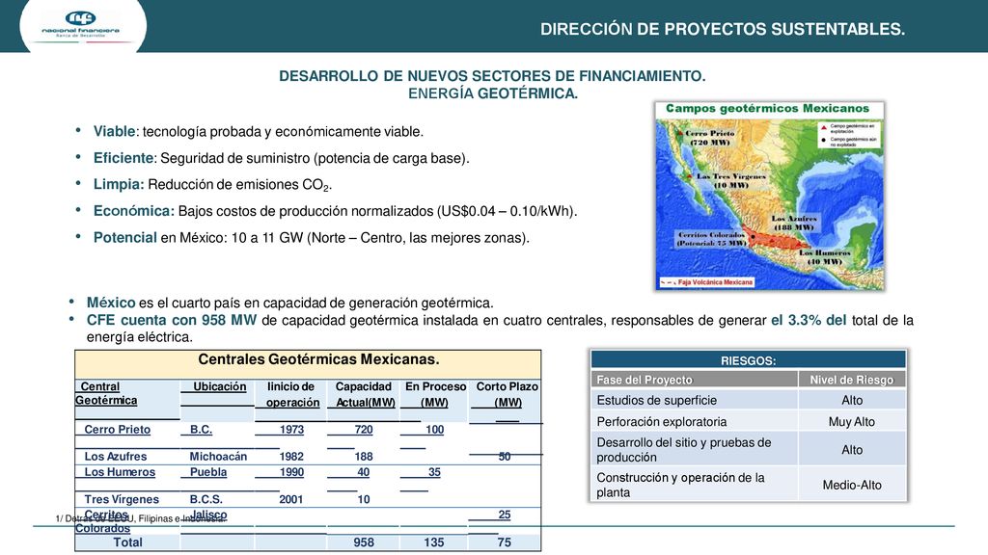Select header 'DIRECCIÓN DE PROYECTOS SUSTENTABLES.'

pyautogui.click(x=722, y=29)
